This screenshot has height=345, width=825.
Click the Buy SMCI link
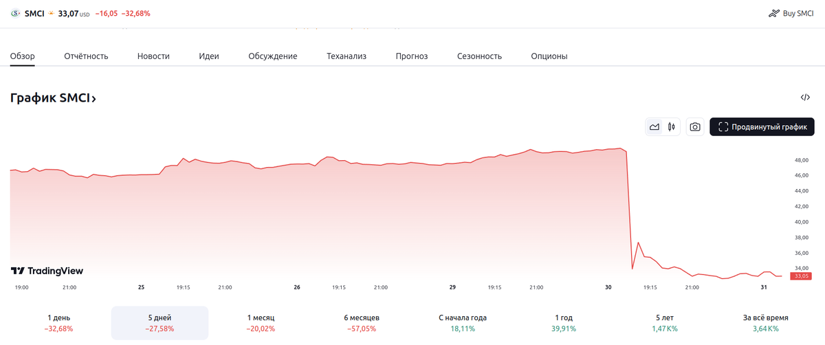click(791, 13)
